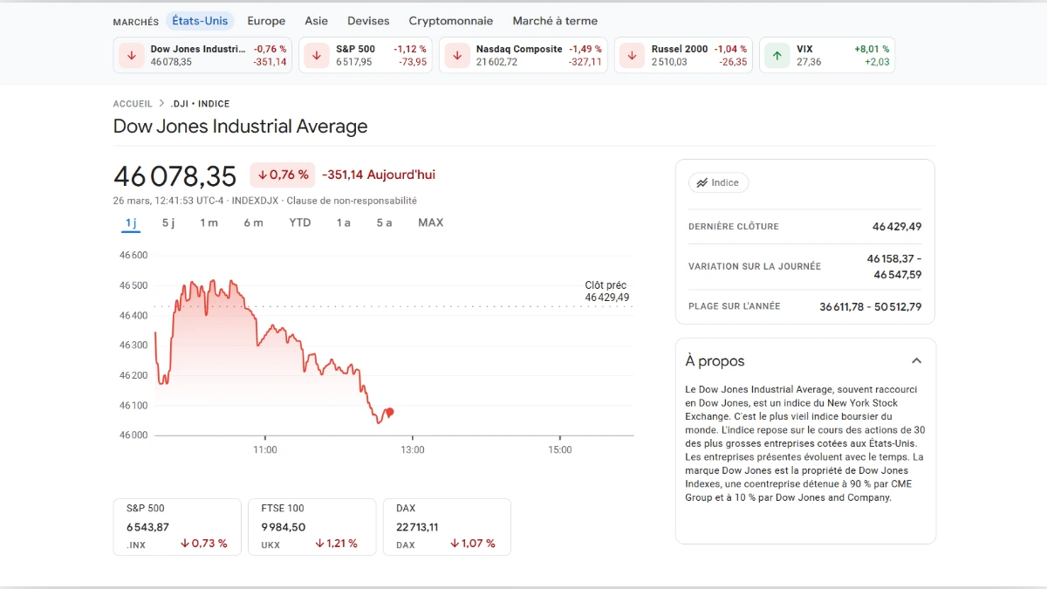1047x589 pixels.
Task: Open the S&P 500 comparison card
Action: coord(176,526)
